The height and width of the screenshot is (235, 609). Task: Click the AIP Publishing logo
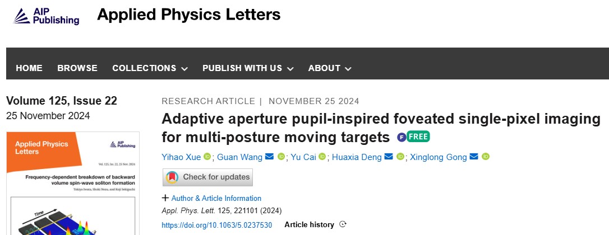46,16
